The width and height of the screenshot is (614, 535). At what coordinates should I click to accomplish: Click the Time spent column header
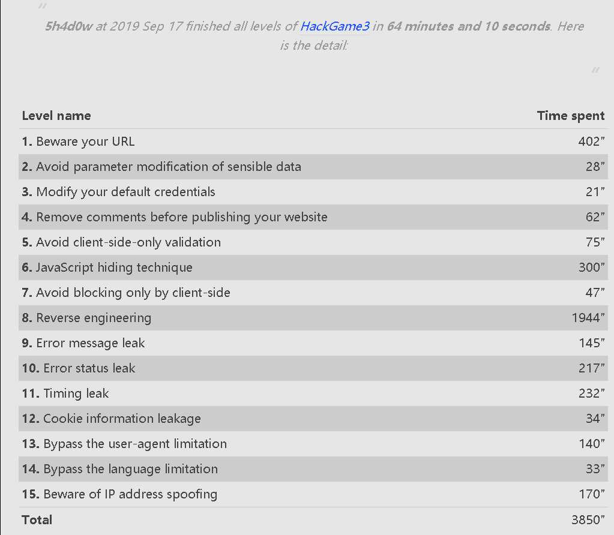(x=570, y=116)
